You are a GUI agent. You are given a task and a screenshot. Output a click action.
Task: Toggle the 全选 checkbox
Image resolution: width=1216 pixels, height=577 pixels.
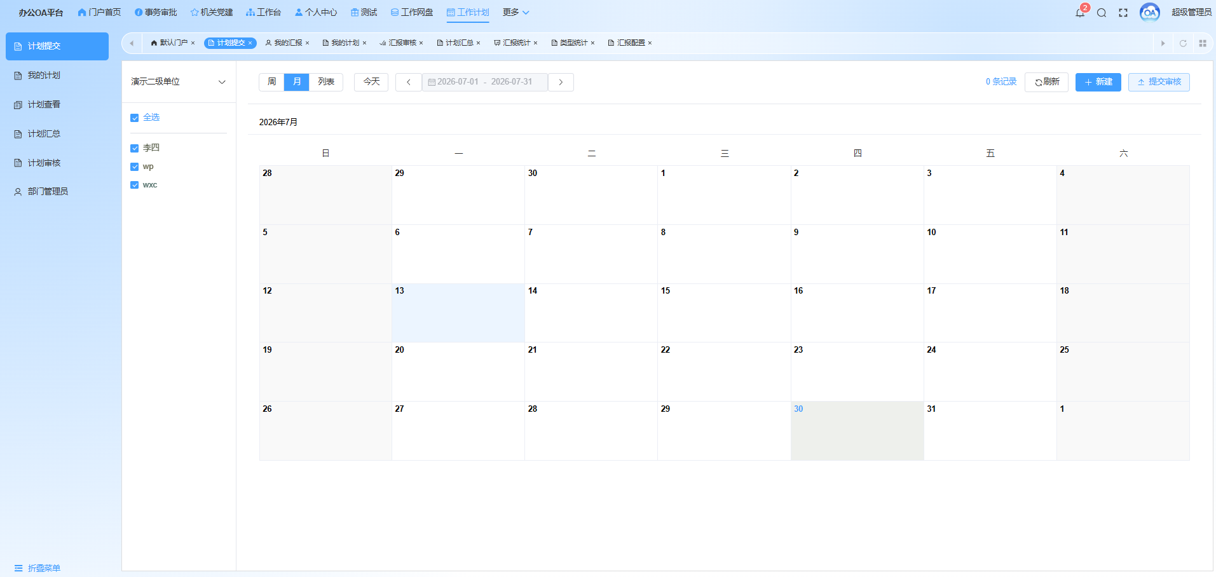point(134,118)
